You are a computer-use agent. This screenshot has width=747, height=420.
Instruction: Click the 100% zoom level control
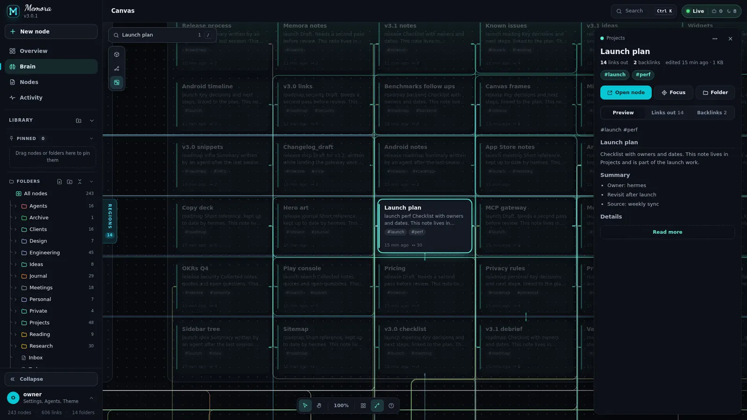tap(341, 406)
